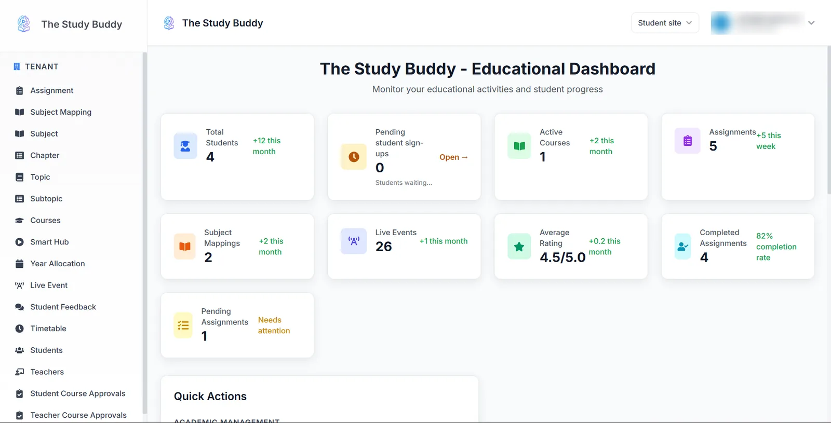831x423 pixels.
Task: Click the Completed Assignments user-check icon
Action: click(683, 247)
